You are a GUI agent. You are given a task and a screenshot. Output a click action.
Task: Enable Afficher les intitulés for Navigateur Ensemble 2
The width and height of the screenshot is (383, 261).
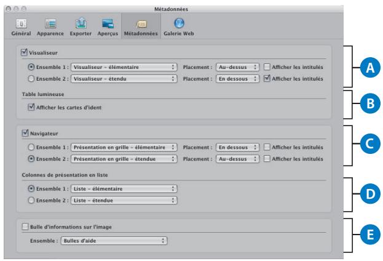pos(267,159)
